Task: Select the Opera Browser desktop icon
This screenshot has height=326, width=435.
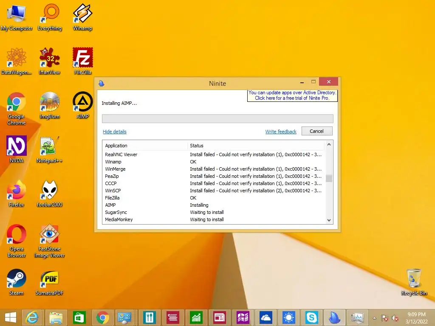Action: (17, 241)
